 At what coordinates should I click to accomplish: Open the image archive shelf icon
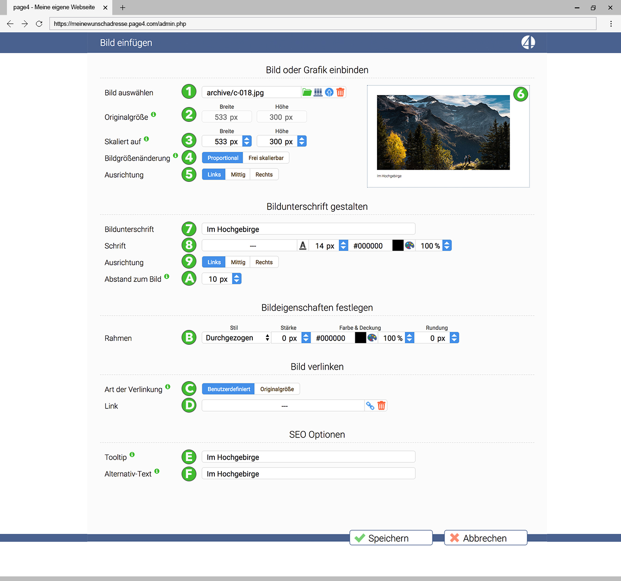click(x=318, y=92)
